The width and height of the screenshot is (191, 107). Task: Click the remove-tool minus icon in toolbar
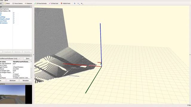pos(78,4)
